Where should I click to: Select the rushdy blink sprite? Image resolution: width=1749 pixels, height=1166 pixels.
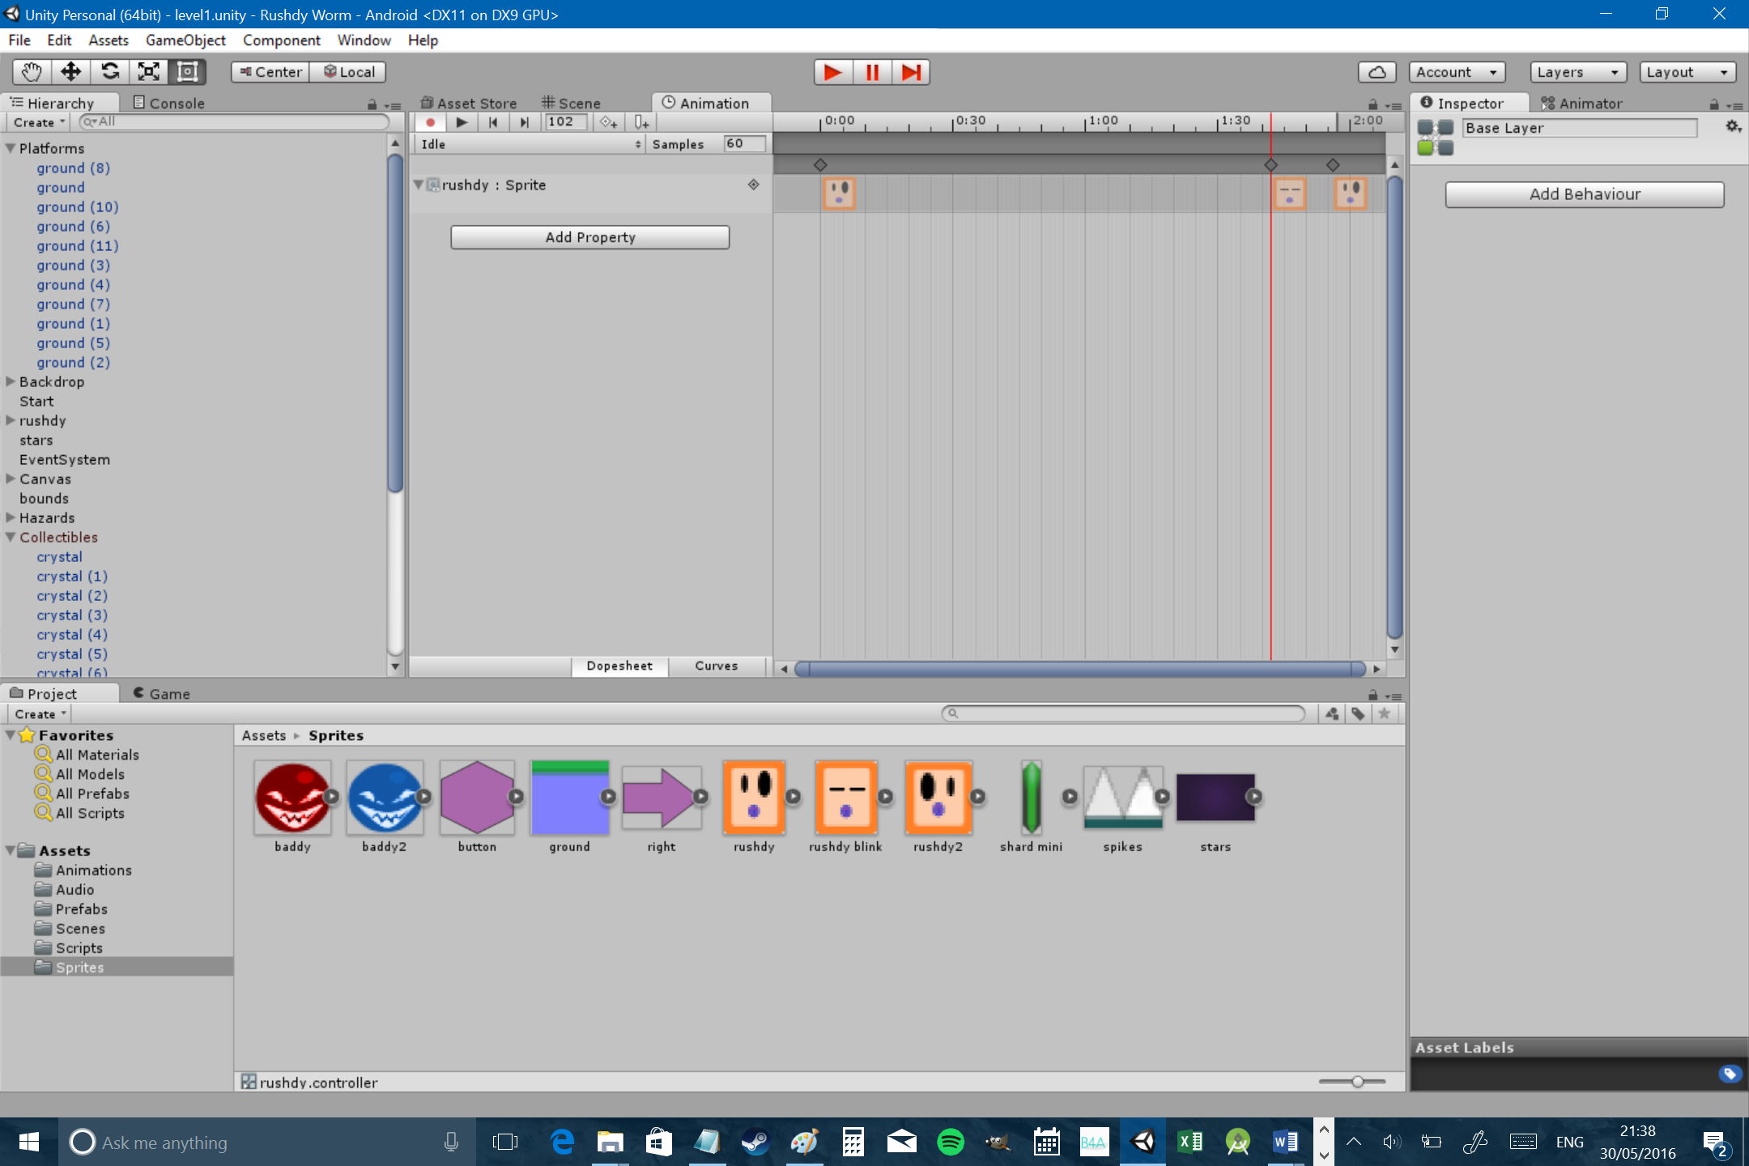843,797
